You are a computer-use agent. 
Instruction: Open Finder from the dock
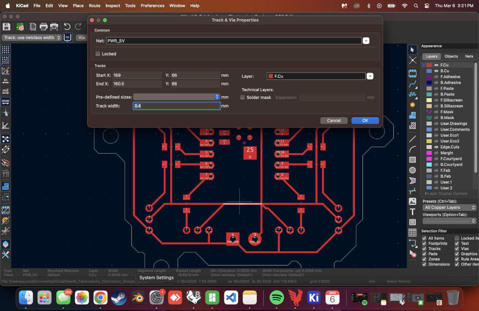pyautogui.click(x=26, y=298)
